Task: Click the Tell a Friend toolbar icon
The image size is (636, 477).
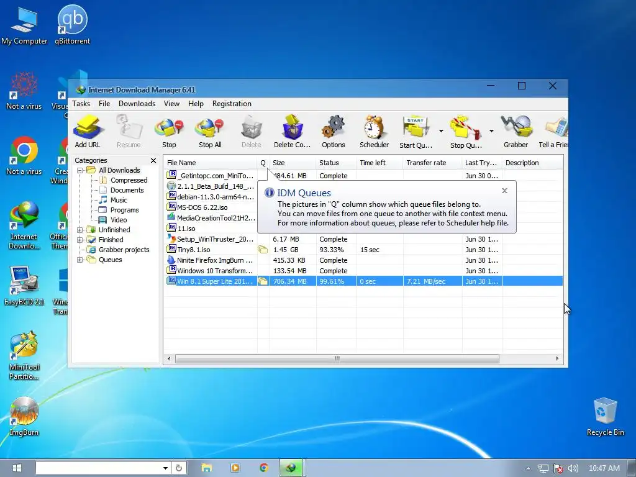Action: [x=553, y=132]
